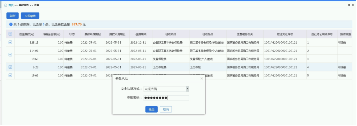This screenshot has width=357, height=126.
Task: Click the home icon in the breadcrumb
Action: (x=6, y=5)
